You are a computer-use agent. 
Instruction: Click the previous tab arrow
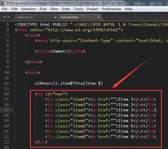[4, 17]
